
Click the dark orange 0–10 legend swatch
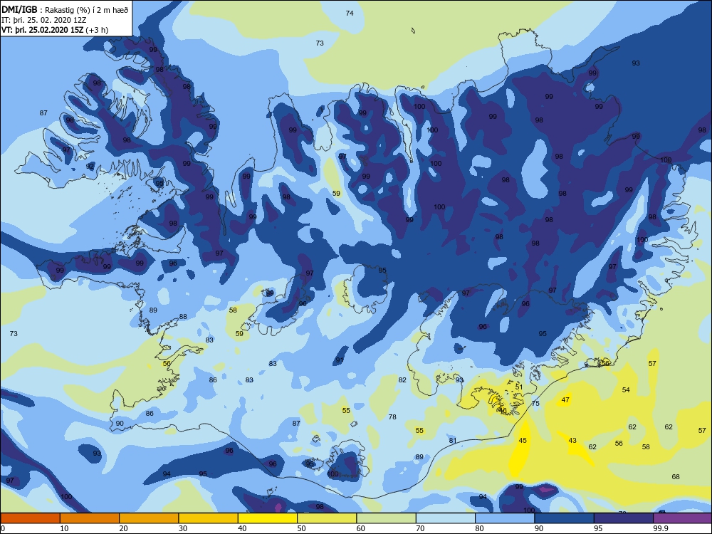[x=30, y=518]
